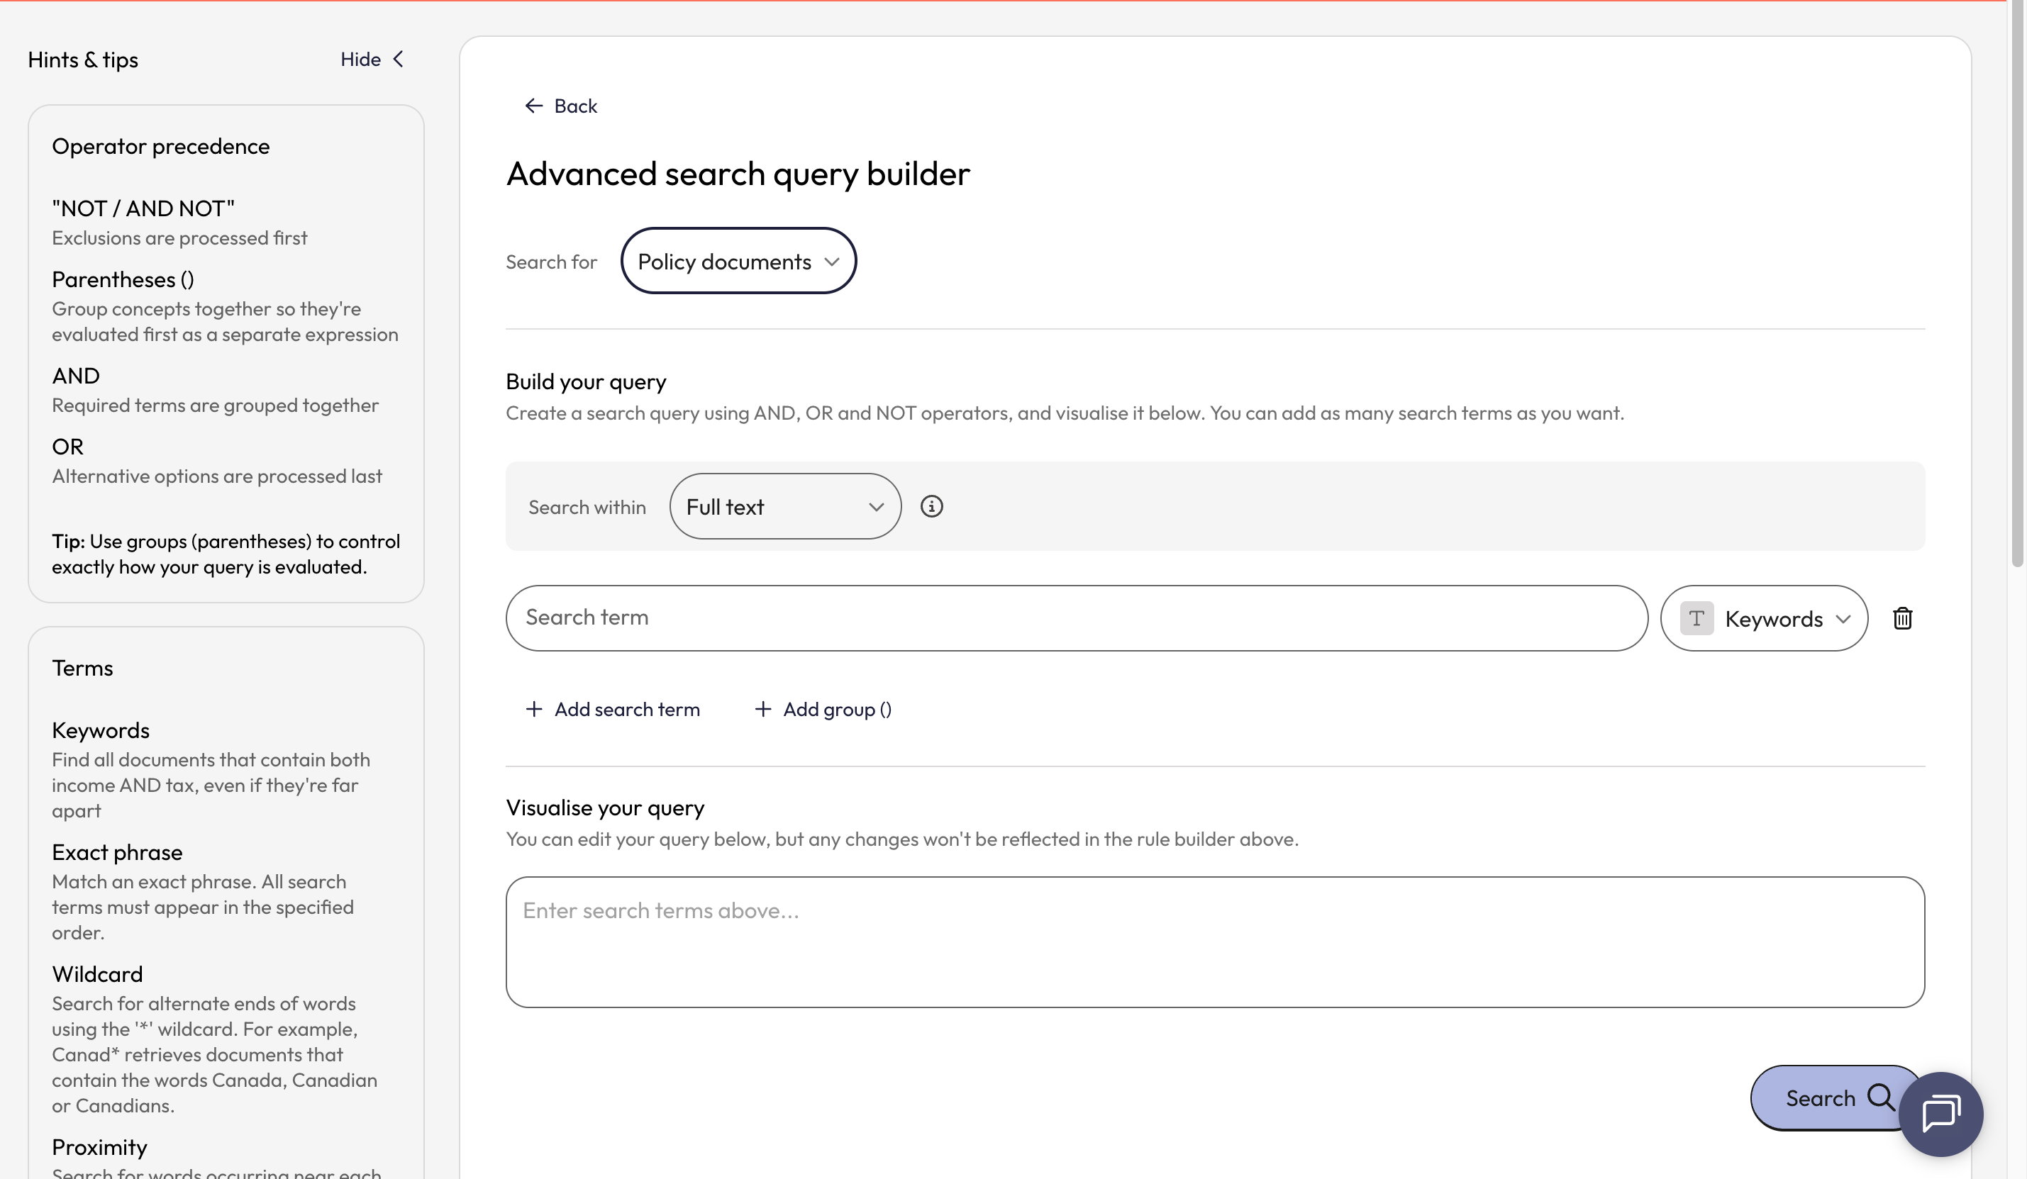
Task: Click Add search term
Action: pyautogui.click(x=612, y=708)
